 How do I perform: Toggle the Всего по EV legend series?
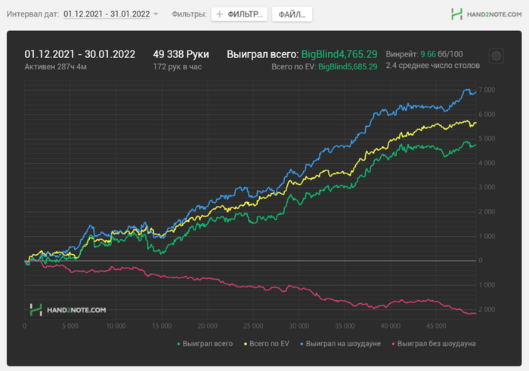coord(266,344)
